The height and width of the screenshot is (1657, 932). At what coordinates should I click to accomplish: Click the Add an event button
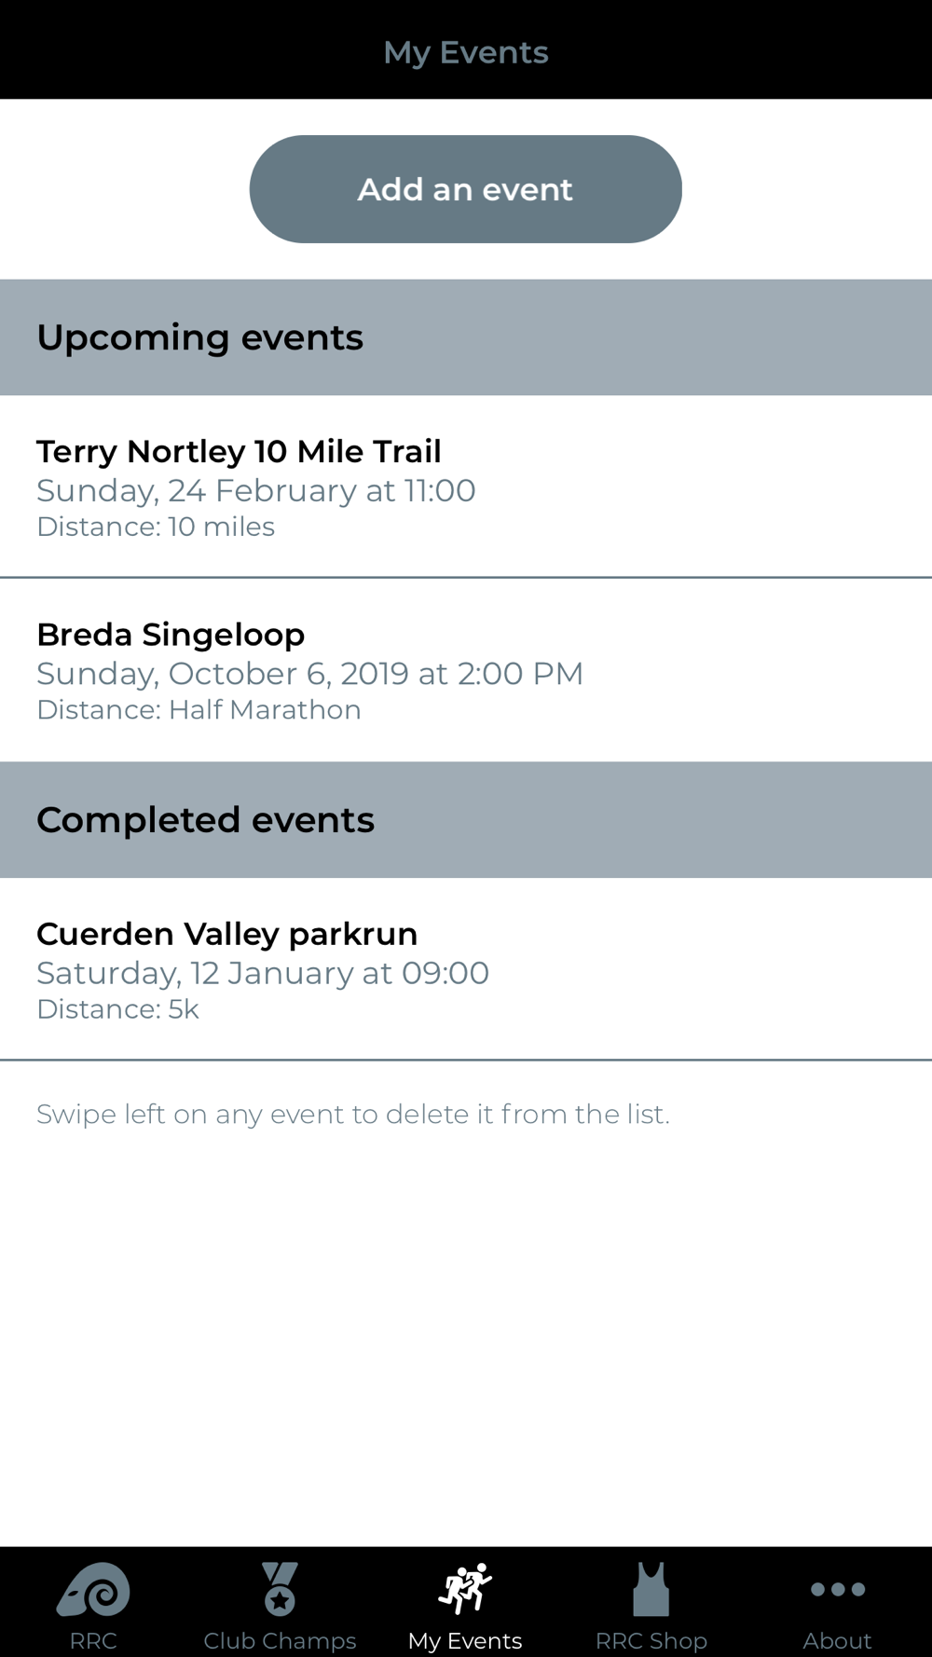pyautogui.click(x=466, y=189)
